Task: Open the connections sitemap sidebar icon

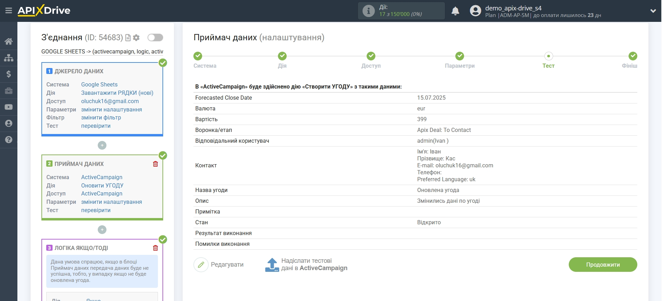Action: [9, 58]
